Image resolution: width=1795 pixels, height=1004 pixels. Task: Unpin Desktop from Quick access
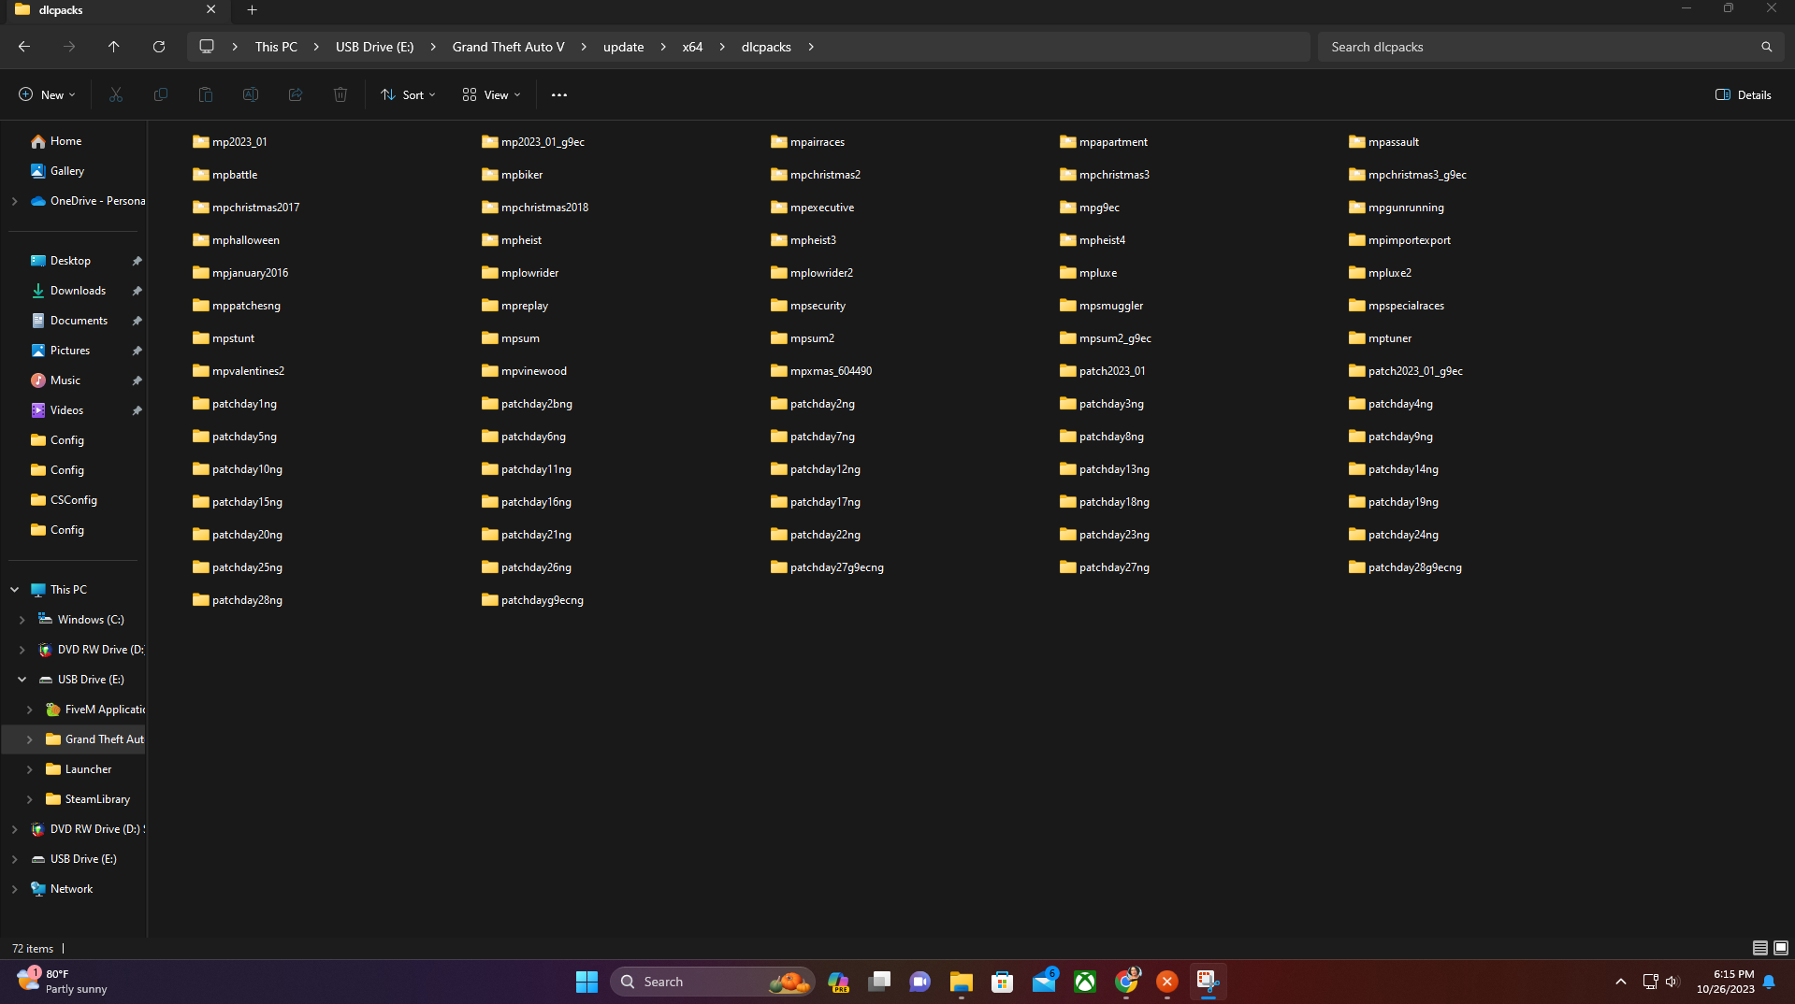(137, 261)
